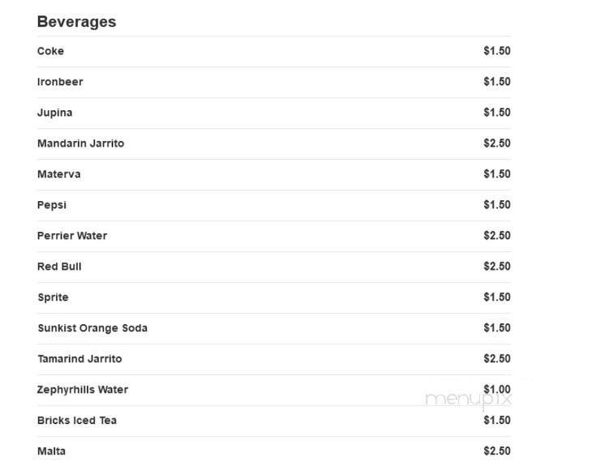Choose the Perrier Water item
This screenshot has width=614, height=466.
72,236
